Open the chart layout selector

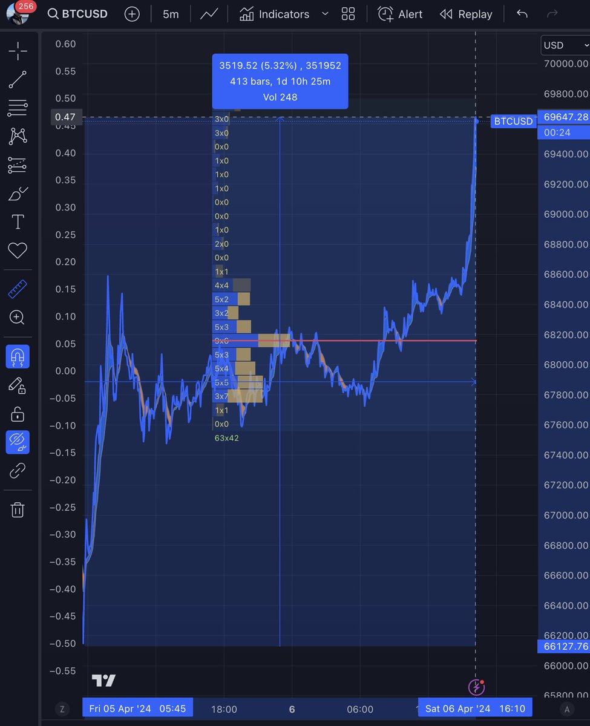point(348,14)
